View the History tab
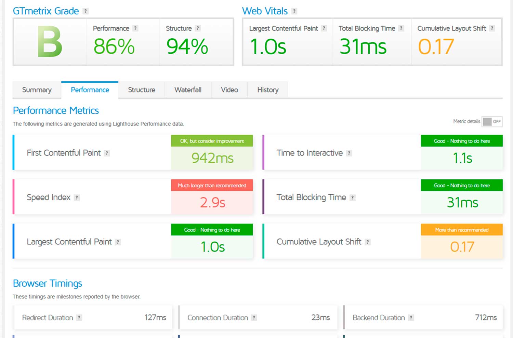513x338 pixels. coord(268,90)
